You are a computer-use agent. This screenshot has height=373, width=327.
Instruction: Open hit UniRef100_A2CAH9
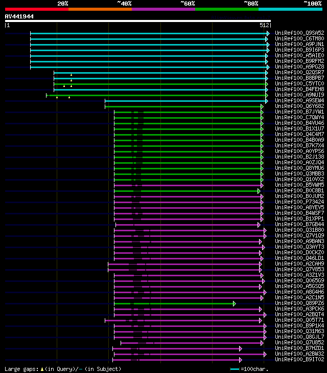pyautogui.click(x=299, y=264)
